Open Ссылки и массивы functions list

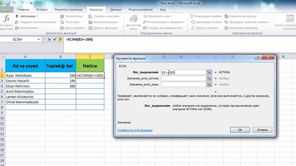(105, 16)
